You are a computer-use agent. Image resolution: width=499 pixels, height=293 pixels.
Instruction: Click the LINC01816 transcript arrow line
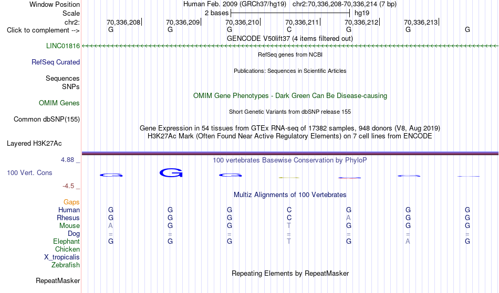coord(290,46)
